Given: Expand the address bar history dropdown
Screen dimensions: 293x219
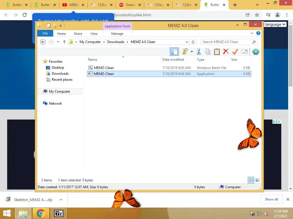Looking at the screenshot, I should (x=187, y=42).
